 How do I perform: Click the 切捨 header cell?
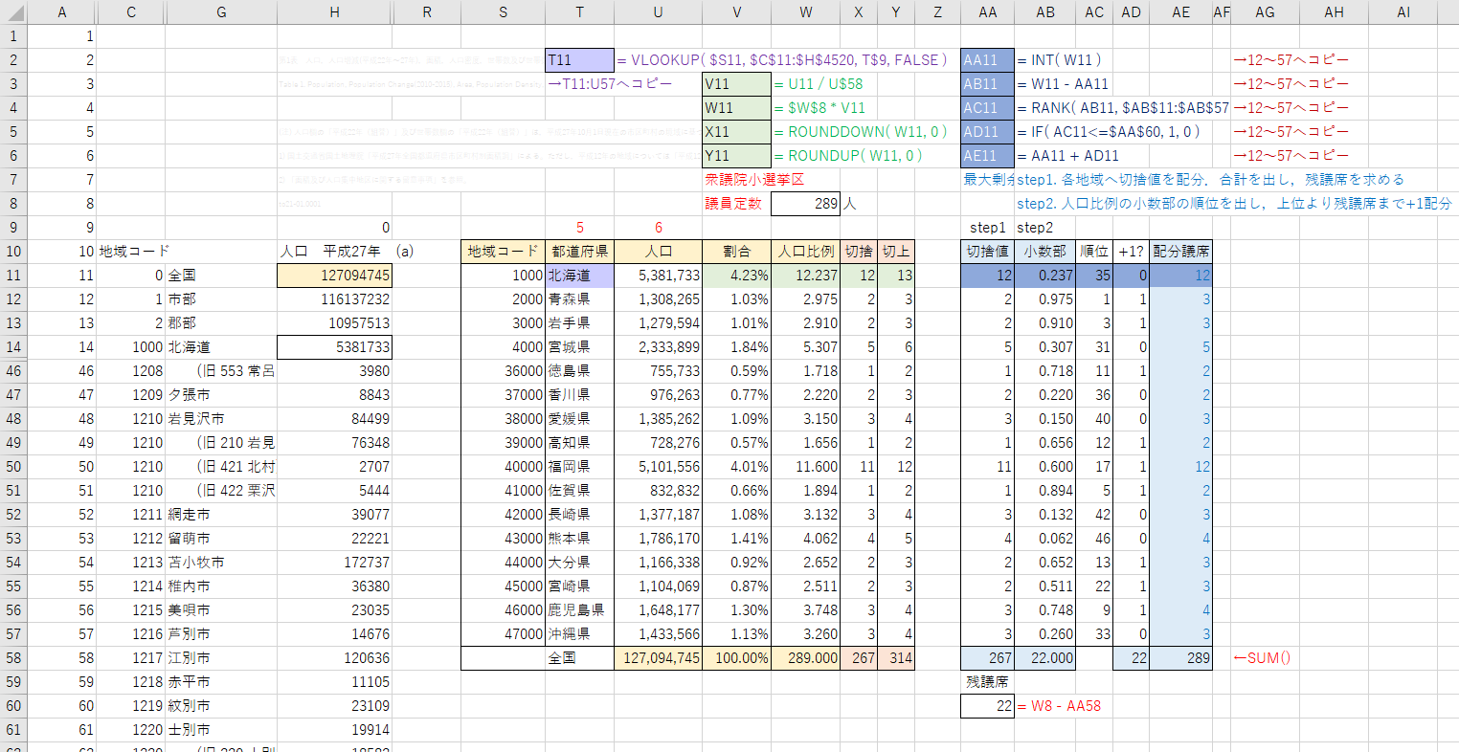tap(860, 252)
